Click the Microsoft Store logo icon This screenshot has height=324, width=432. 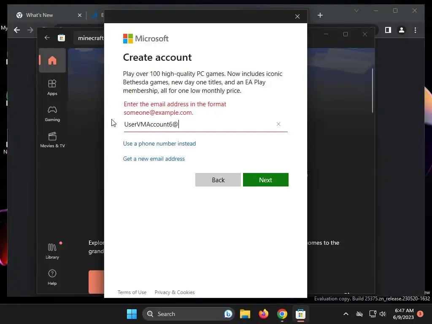pos(62,38)
